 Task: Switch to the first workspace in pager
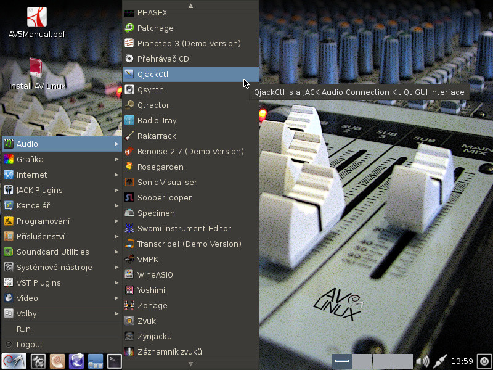click(342, 361)
